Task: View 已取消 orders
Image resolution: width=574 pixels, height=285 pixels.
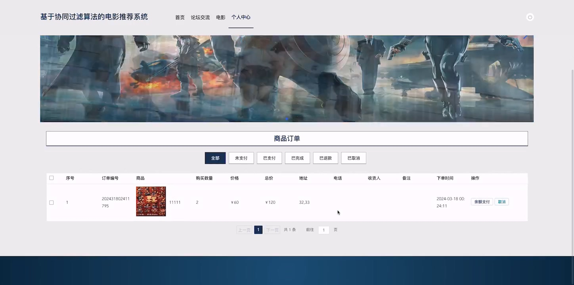Action: (x=354, y=158)
